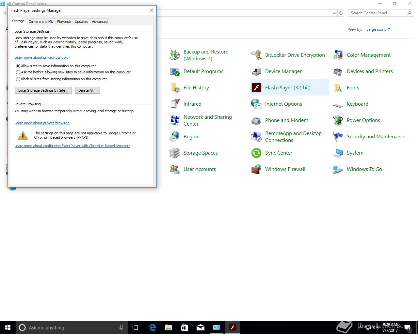Open Network and Sharing Center icon
Viewport: 418px width, 334px height.
175,120
